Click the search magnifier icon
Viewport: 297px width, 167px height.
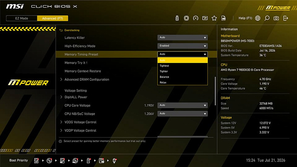pos(267,18)
